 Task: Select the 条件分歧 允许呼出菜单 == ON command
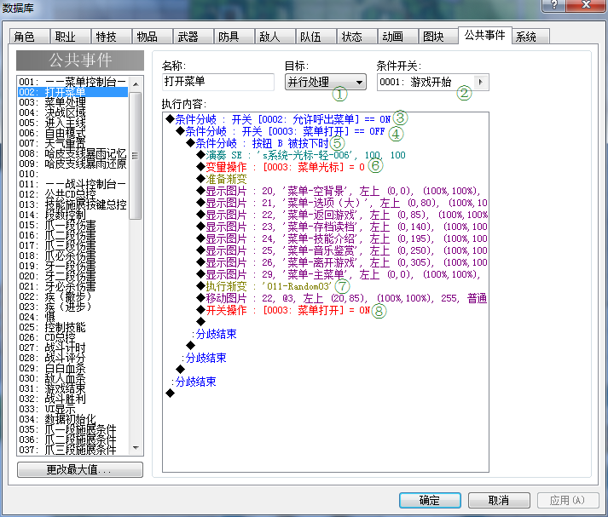pos(278,119)
